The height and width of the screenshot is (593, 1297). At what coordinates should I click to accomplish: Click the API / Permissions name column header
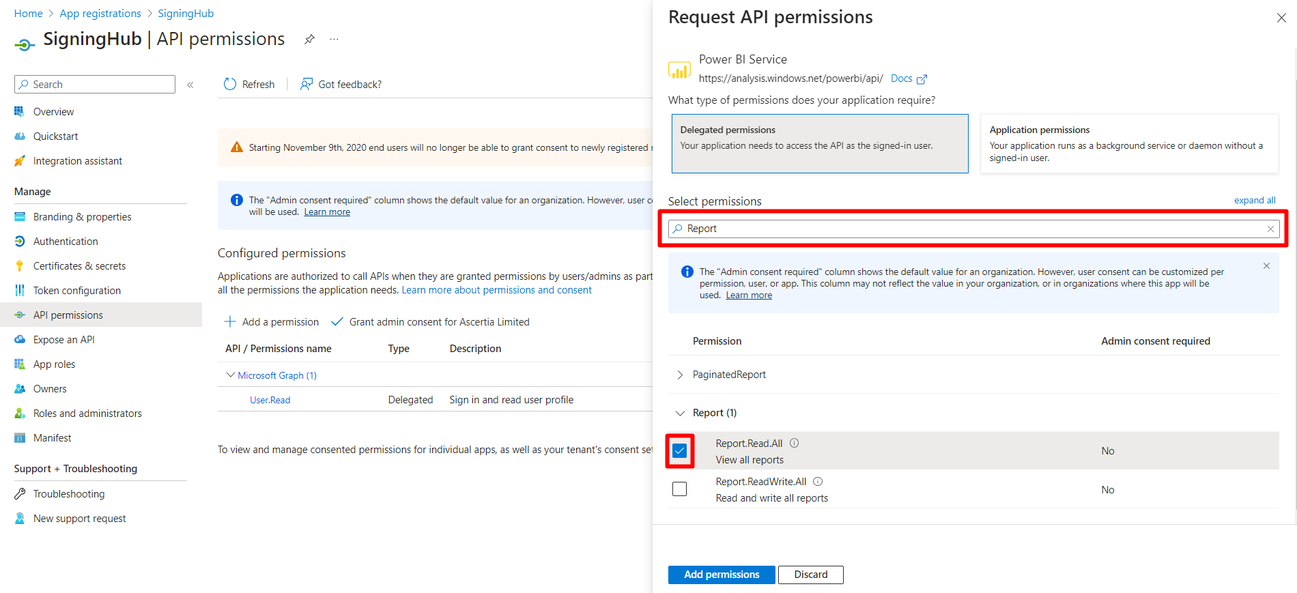coord(279,349)
